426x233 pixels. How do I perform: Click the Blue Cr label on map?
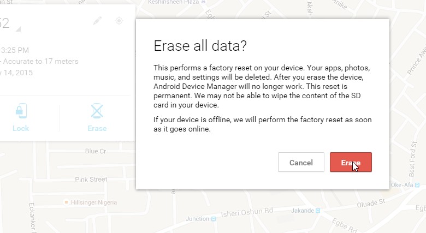tap(96, 151)
